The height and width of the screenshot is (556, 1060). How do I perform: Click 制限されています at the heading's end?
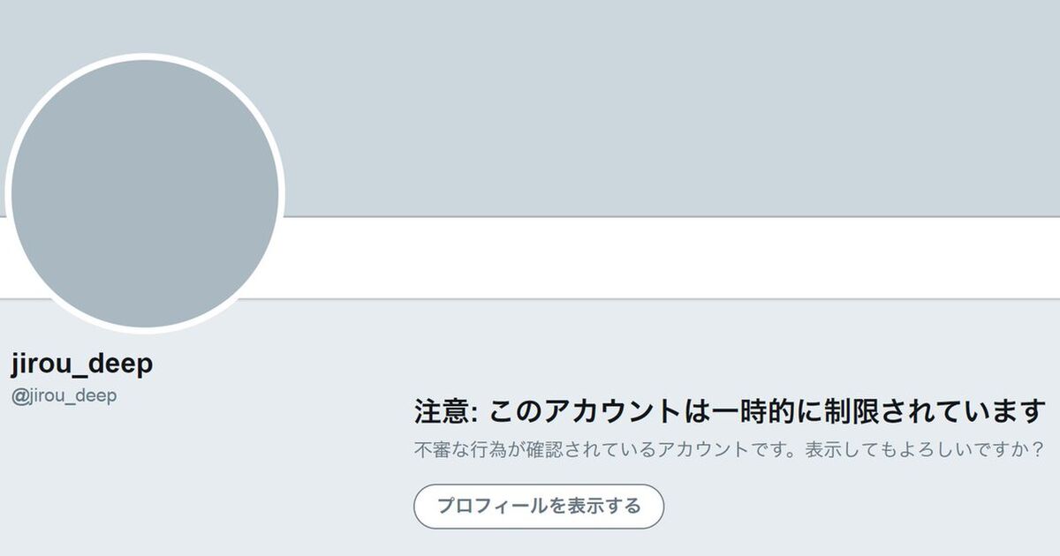coord(935,411)
